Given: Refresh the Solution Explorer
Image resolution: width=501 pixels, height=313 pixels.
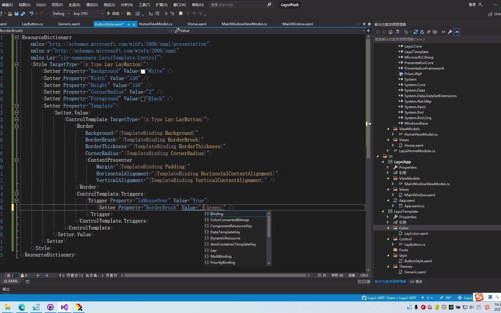Looking at the screenshot, I should tap(422, 32).
